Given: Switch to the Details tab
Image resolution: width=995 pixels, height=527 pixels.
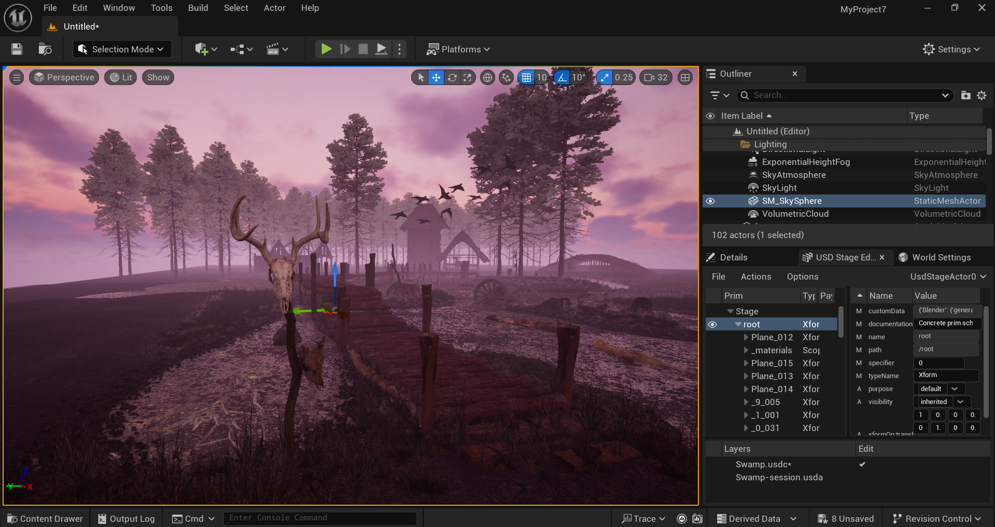Looking at the screenshot, I should click(x=727, y=257).
